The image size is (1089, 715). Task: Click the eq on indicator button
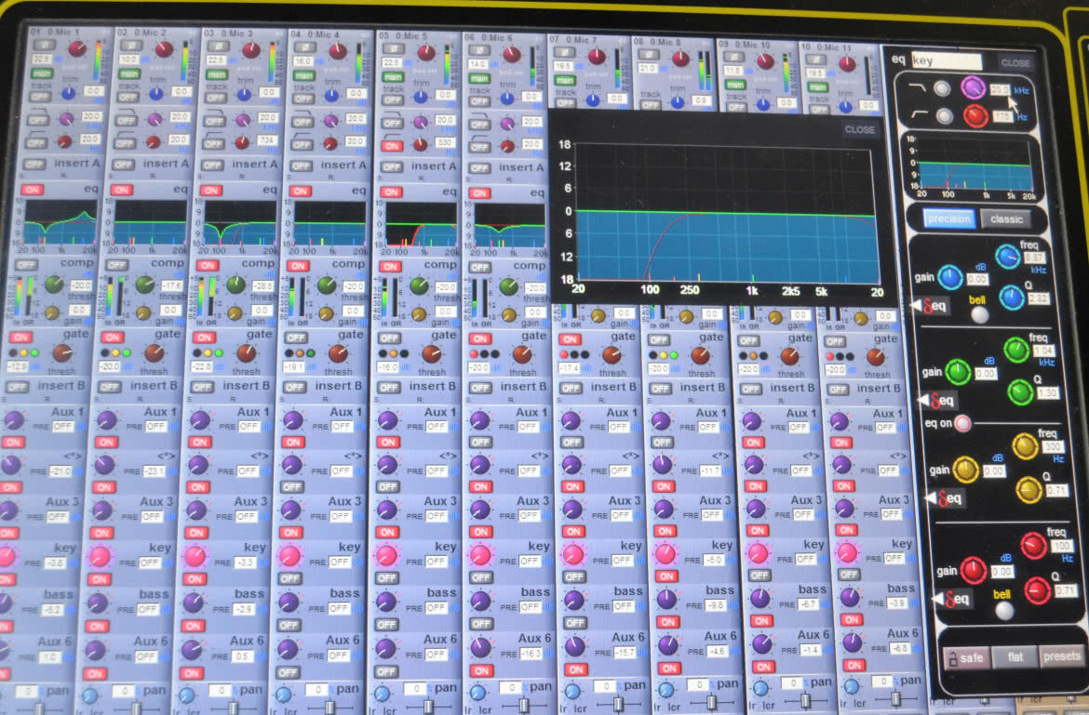coord(962,423)
